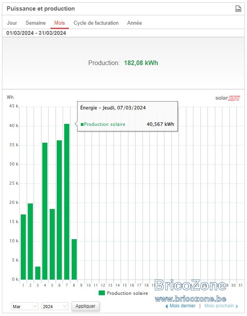Select the Mois tab
This screenshot has height=316, width=247.
pos(59,23)
